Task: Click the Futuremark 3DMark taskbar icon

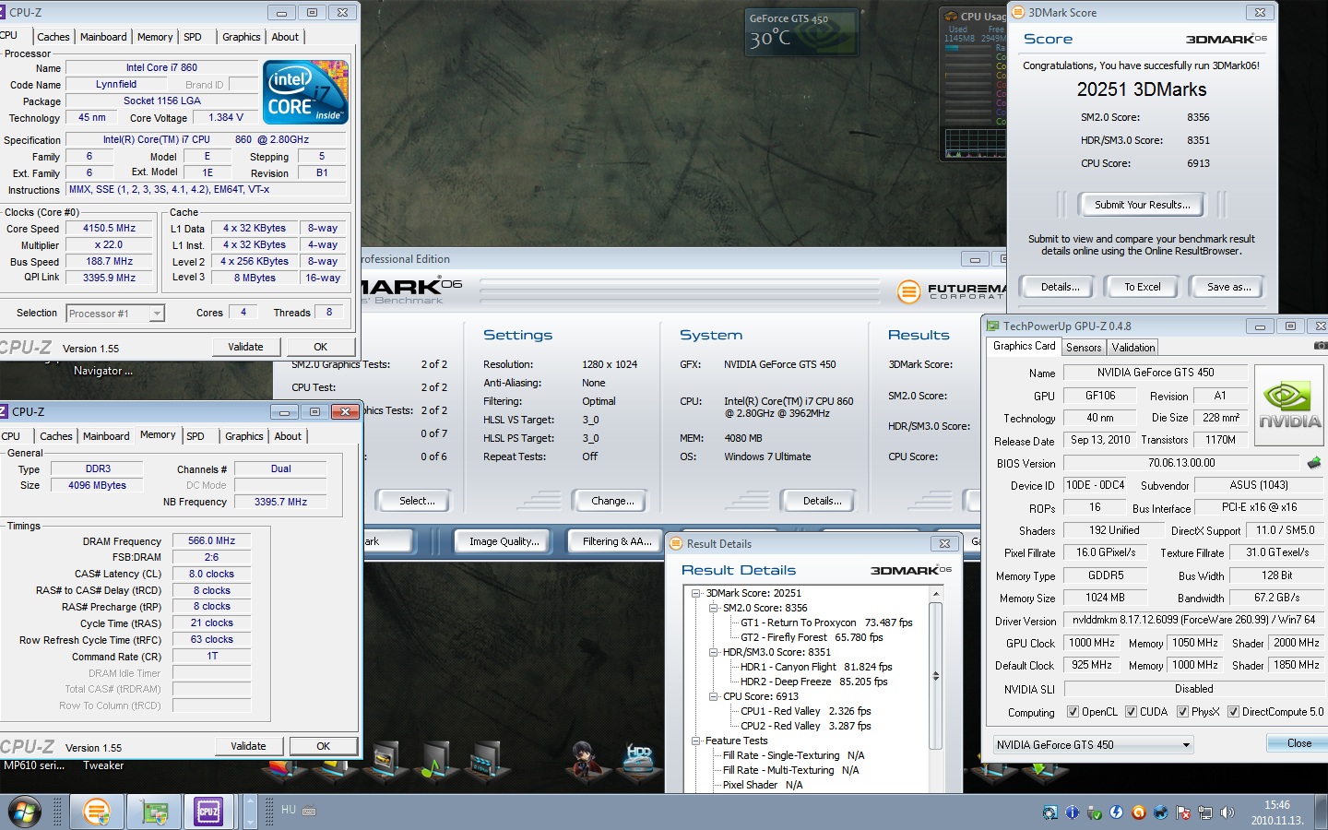Action: tap(96, 812)
